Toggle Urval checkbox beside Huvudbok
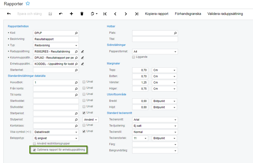The image size is (253, 163). point(84,82)
